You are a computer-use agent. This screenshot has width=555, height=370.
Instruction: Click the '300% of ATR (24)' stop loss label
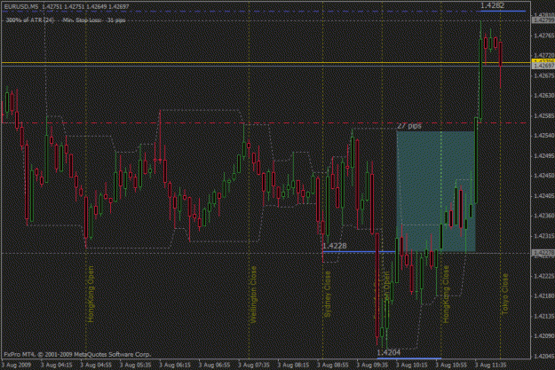point(29,20)
